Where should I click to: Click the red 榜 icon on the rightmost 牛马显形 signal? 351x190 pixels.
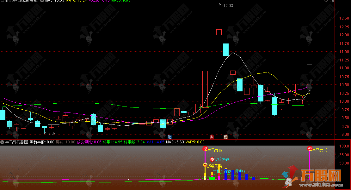pyautogui.click(x=310, y=149)
